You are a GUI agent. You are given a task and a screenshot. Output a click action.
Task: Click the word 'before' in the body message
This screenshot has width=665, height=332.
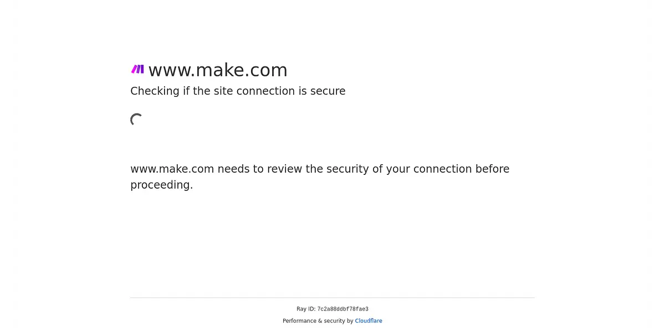point(492,169)
